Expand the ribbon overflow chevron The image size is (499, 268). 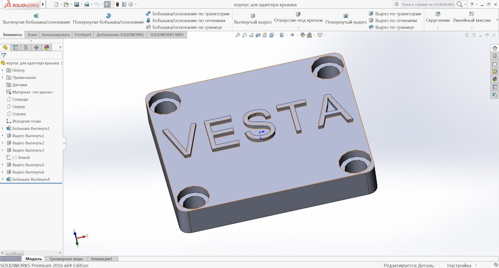[496, 20]
